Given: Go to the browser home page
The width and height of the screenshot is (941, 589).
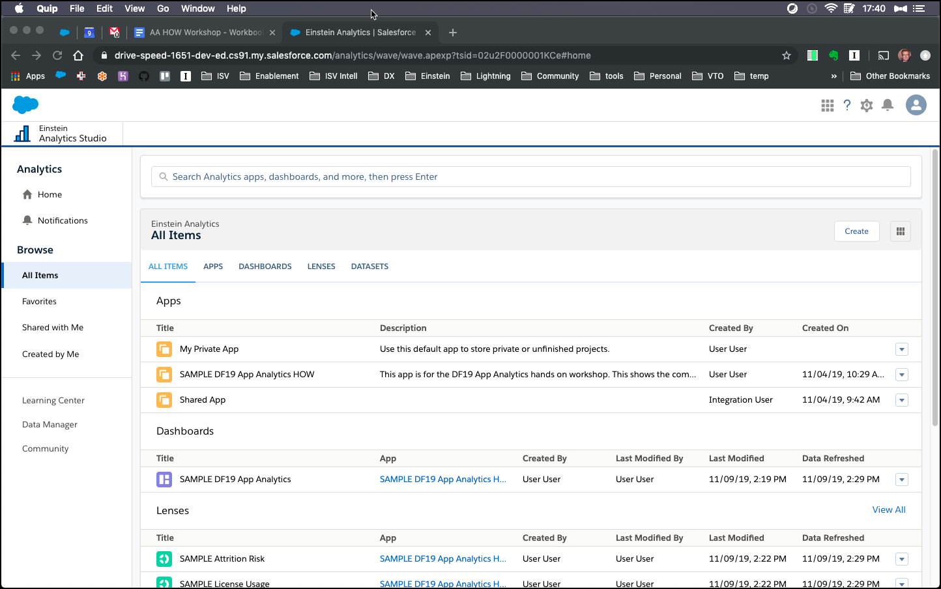Looking at the screenshot, I should (78, 55).
